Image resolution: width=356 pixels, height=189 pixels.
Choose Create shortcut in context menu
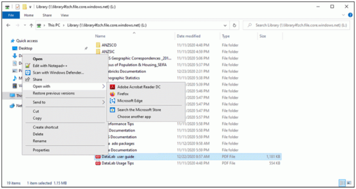click(45, 127)
